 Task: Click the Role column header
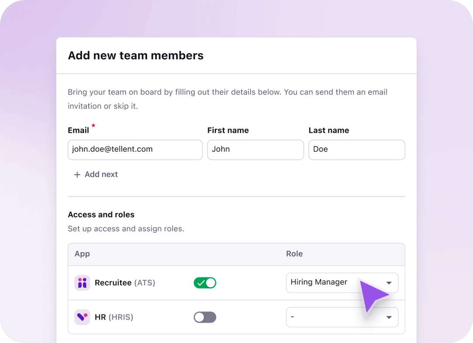294,254
